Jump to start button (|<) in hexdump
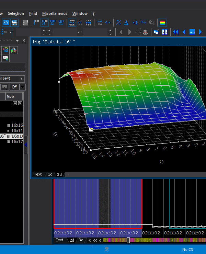This screenshot has width=206, height=254. tap(89, 240)
